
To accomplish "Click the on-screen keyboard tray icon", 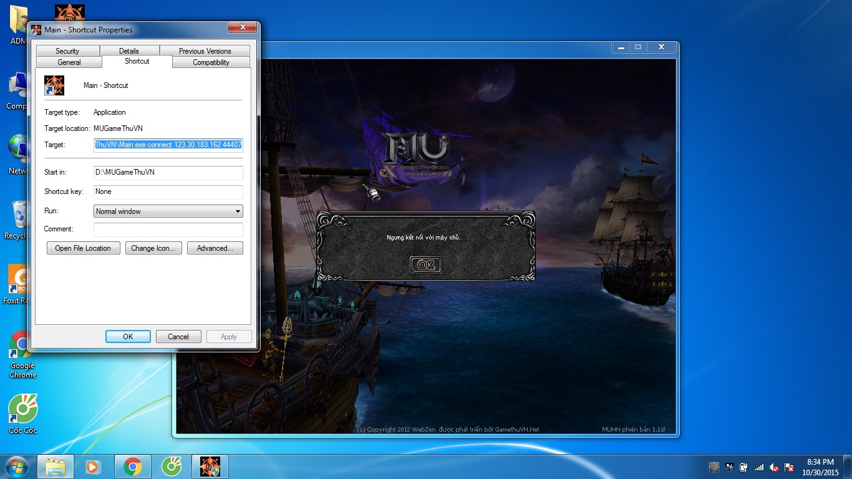I will pos(714,467).
